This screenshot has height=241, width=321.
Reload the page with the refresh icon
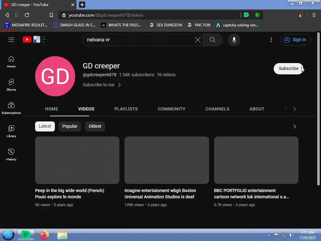click(27, 15)
